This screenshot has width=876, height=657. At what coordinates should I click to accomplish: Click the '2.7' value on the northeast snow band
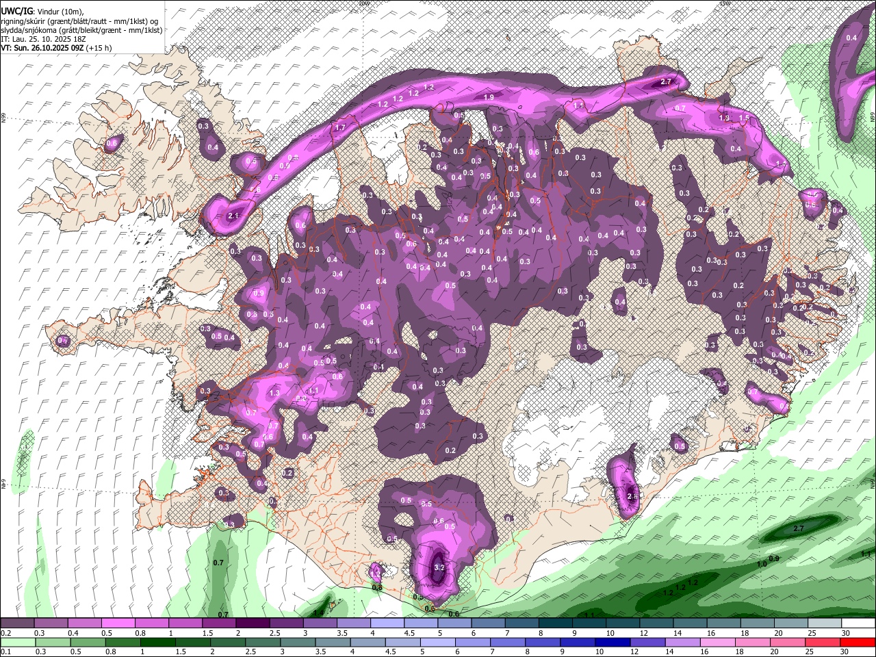tap(666, 82)
